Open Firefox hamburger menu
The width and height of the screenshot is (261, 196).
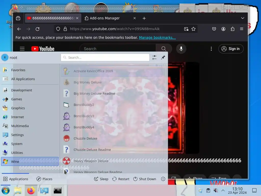pyautogui.click(x=242, y=29)
